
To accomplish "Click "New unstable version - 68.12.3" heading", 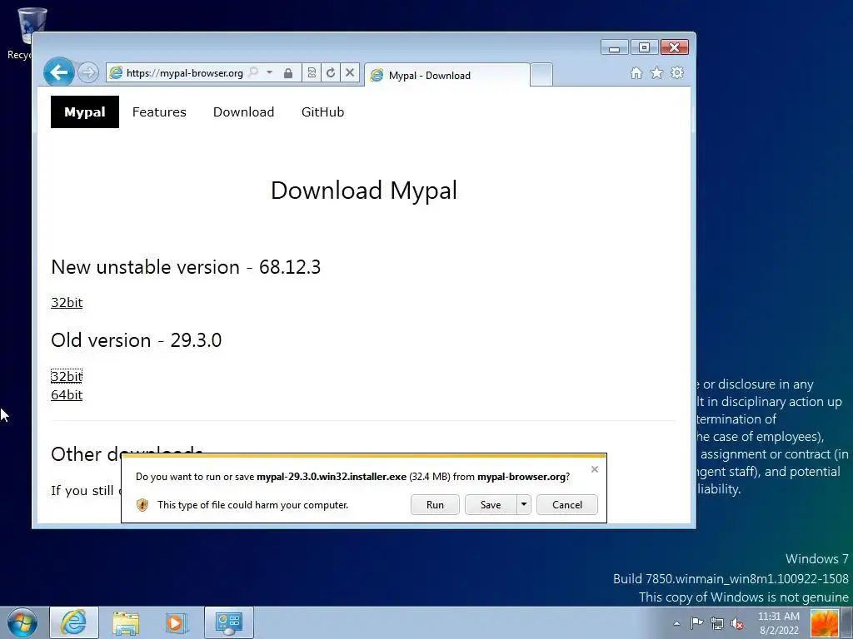I will pos(186,267).
